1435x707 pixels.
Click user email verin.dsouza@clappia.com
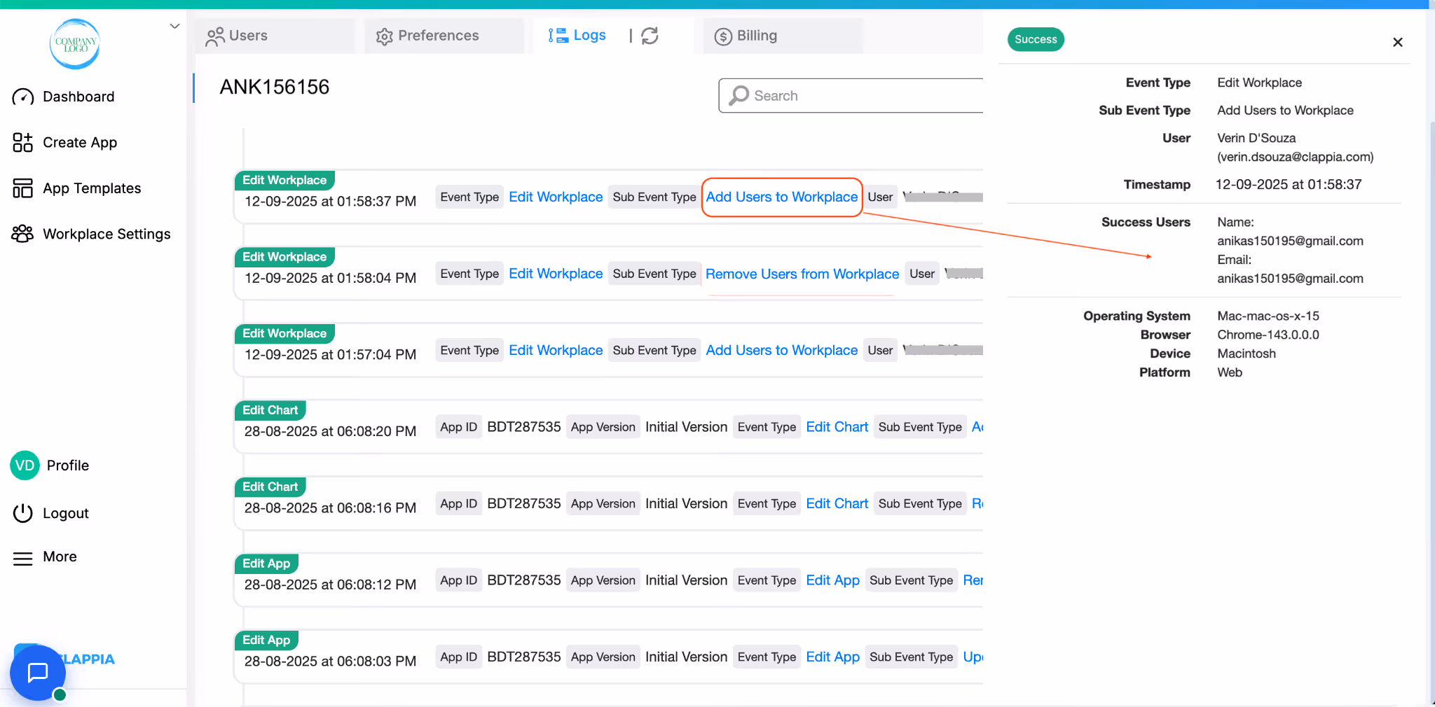[1295, 157]
